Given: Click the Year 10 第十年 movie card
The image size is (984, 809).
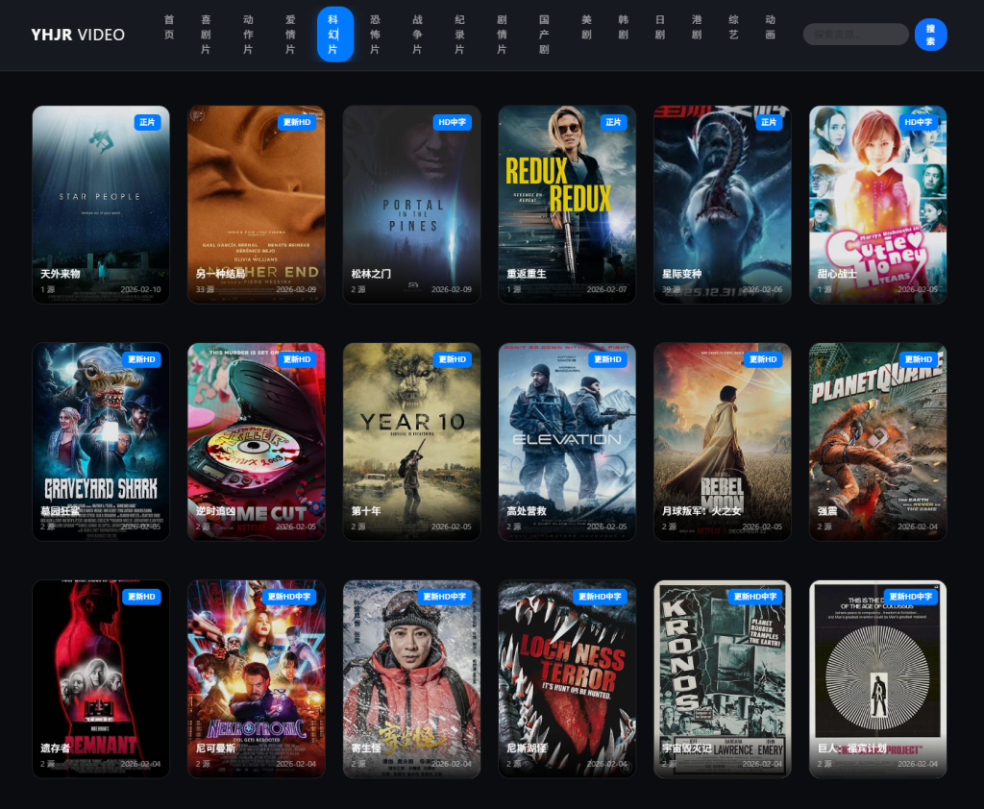Looking at the screenshot, I should [x=411, y=441].
